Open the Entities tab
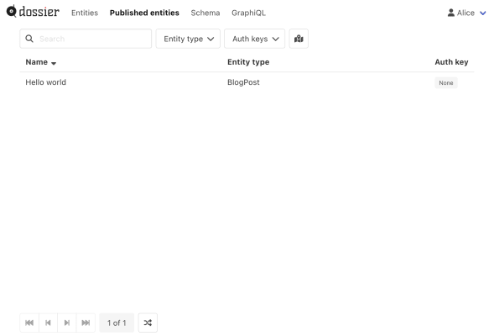The height and width of the screenshot is (336, 494). point(85,13)
